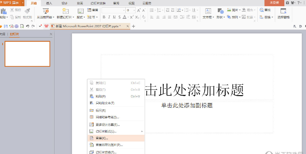Toggle Underline formatting
This screenshot has width=306, height=154.
coord(114,17)
